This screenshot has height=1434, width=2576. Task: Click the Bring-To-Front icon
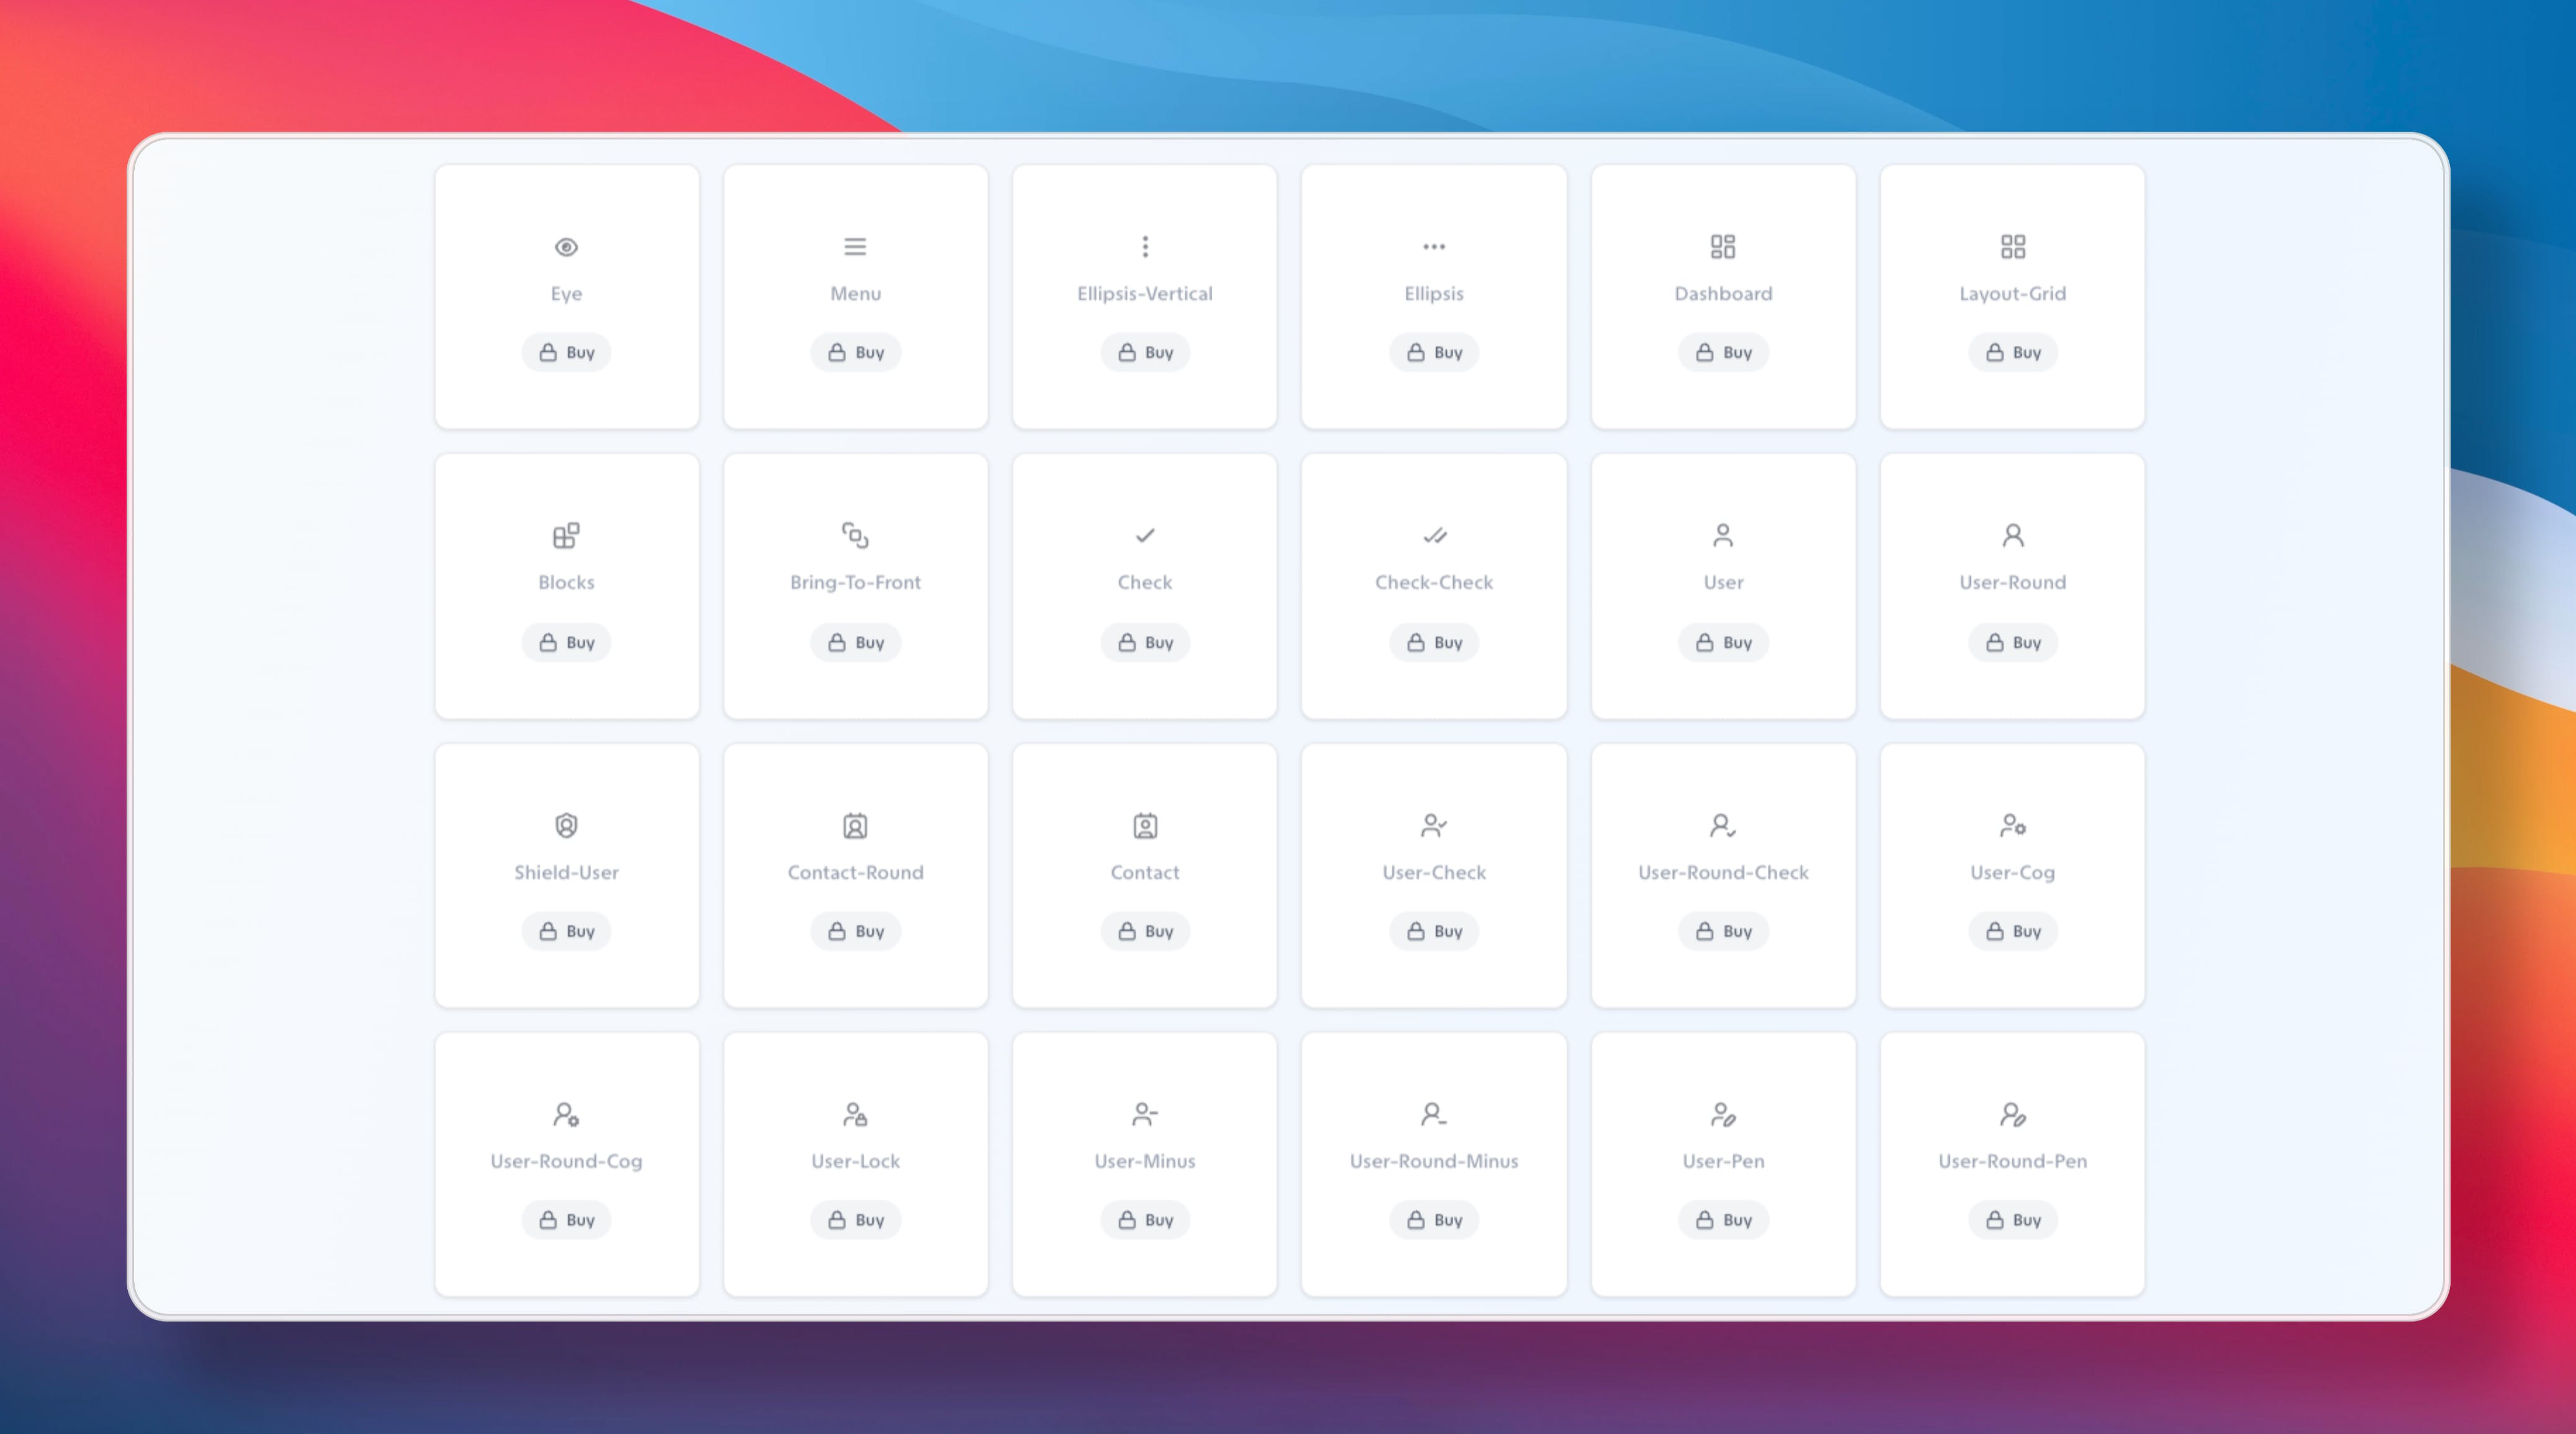(x=855, y=536)
